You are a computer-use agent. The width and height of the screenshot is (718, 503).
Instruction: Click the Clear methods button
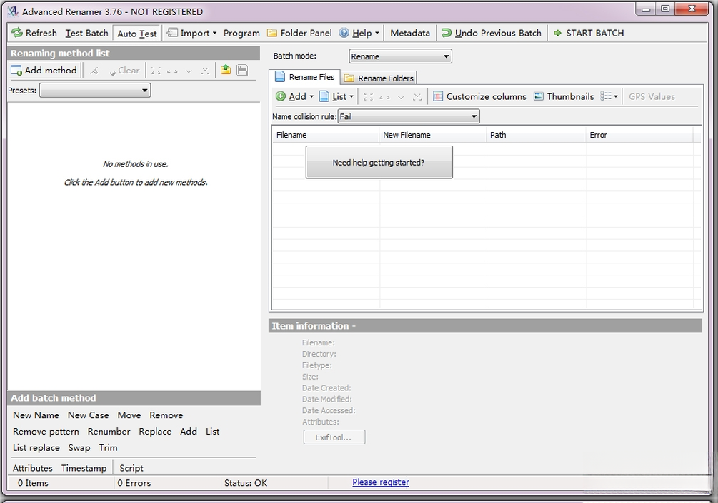[x=124, y=71]
